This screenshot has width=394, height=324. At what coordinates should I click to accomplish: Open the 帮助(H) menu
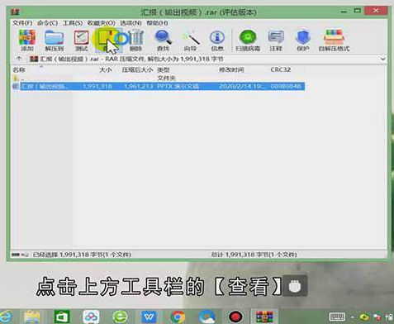click(157, 23)
